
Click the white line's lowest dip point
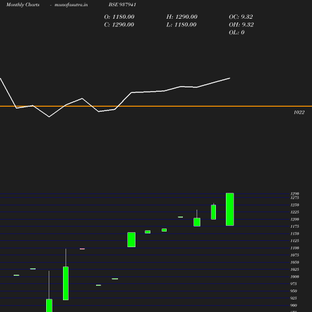[49, 117]
